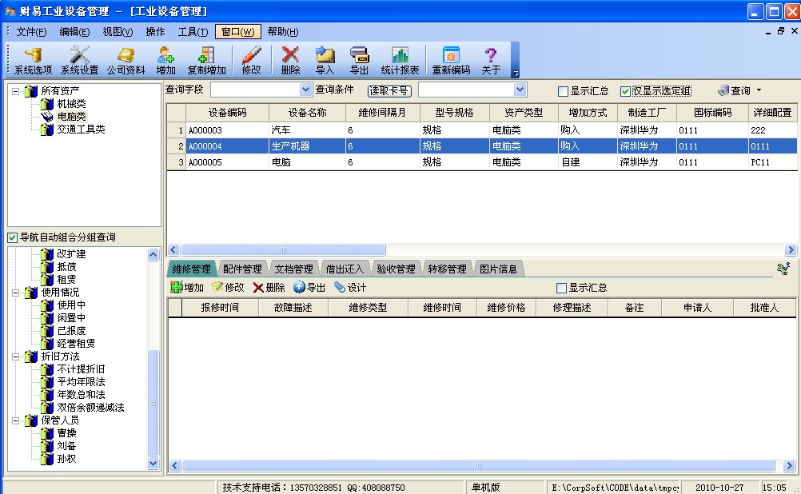The width and height of the screenshot is (801, 494).
Task: Open the 查询 button dropdown arrow
Action: [x=759, y=90]
